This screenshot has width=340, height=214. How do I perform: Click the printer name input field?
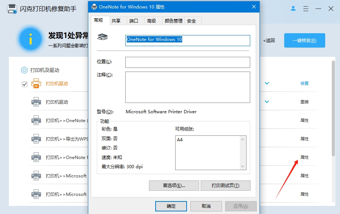188,41
